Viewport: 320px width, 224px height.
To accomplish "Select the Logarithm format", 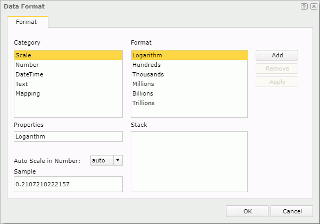I will 189,55.
